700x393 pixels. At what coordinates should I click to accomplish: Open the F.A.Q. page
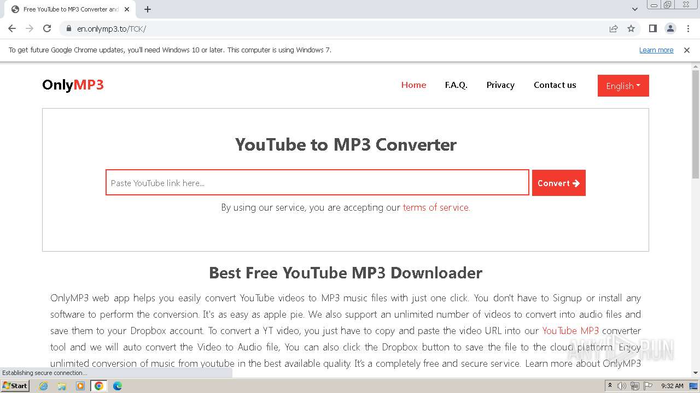pos(456,85)
